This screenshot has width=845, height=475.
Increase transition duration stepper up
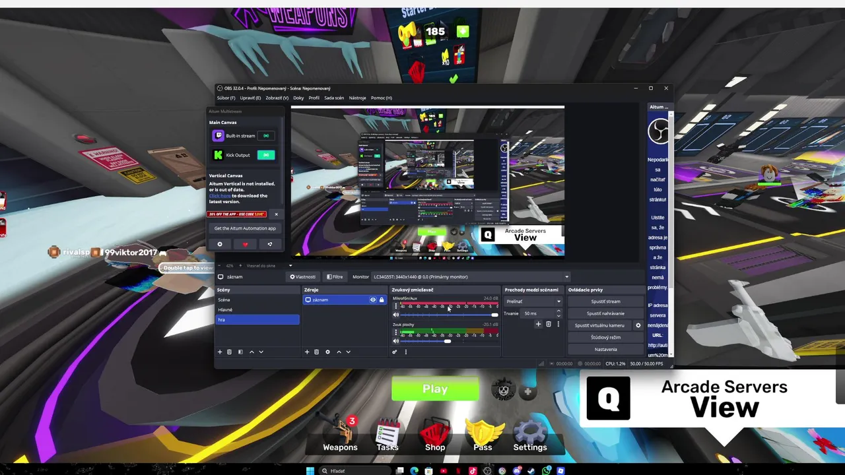pos(558,311)
